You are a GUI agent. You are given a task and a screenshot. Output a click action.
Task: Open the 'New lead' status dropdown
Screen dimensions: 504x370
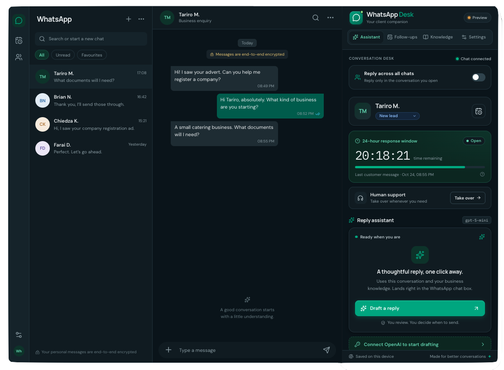(397, 116)
